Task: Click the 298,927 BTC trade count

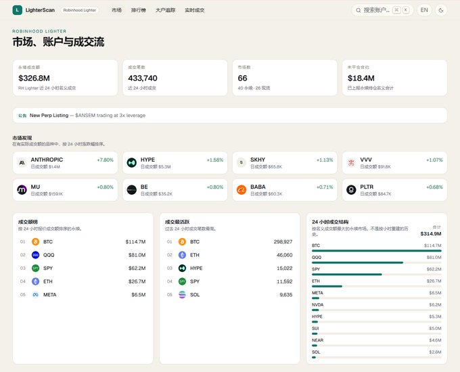Action: 283,241
